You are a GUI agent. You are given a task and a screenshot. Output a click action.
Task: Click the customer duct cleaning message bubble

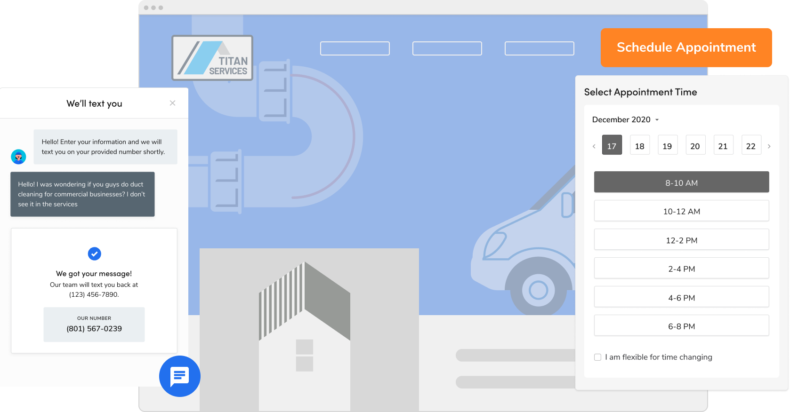click(x=82, y=194)
